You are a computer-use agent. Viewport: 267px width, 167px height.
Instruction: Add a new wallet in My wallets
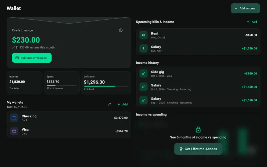pyautogui.click(x=122, y=104)
